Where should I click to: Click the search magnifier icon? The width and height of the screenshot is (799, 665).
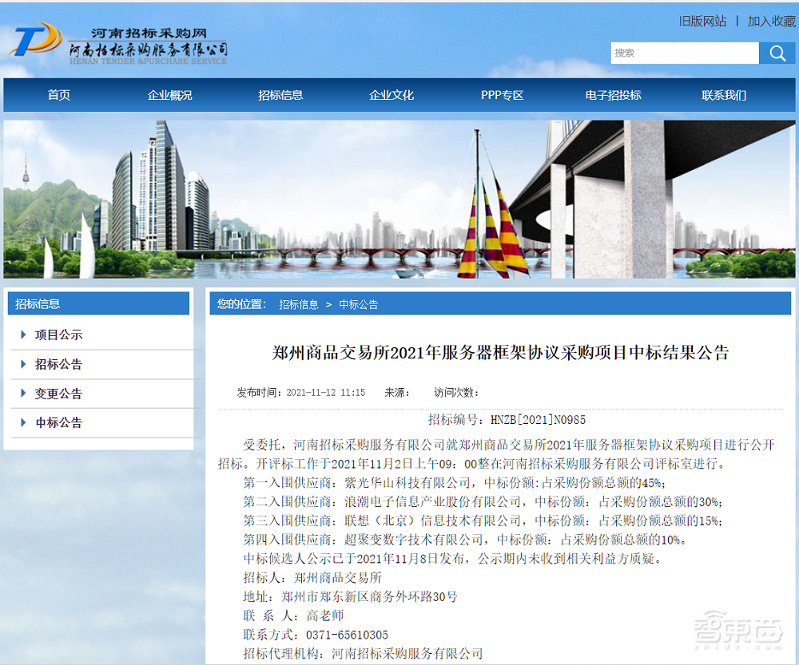click(777, 53)
